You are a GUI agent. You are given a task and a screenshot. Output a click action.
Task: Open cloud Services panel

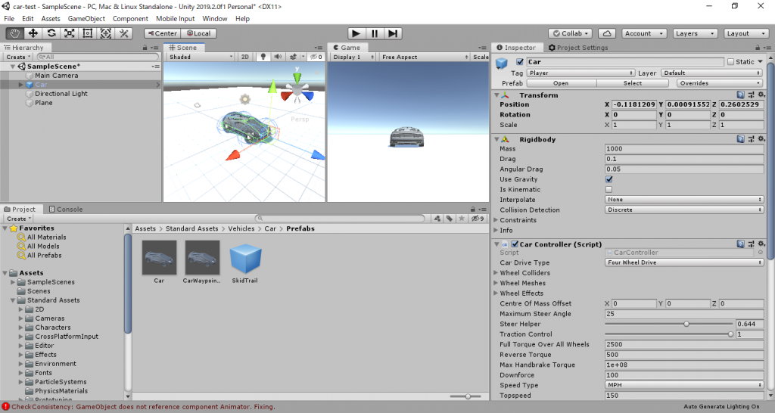click(x=607, y=33)
